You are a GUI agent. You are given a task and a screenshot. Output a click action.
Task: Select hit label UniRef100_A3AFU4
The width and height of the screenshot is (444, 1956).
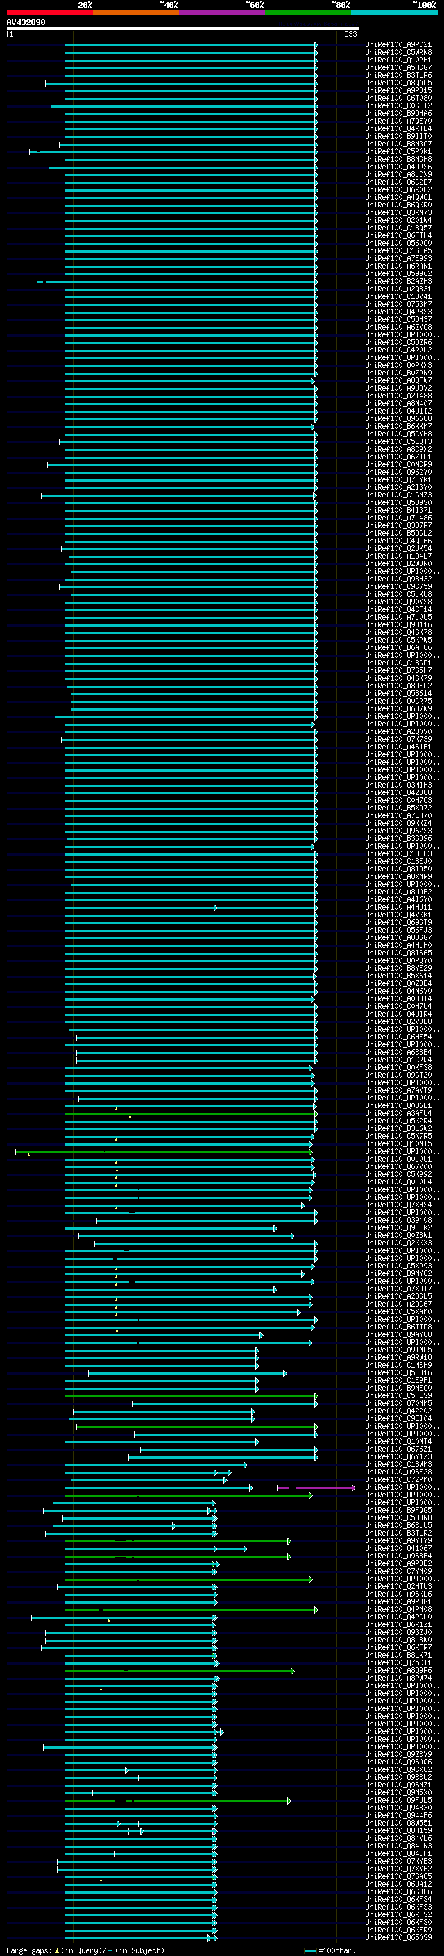(x=398, y=1113)
